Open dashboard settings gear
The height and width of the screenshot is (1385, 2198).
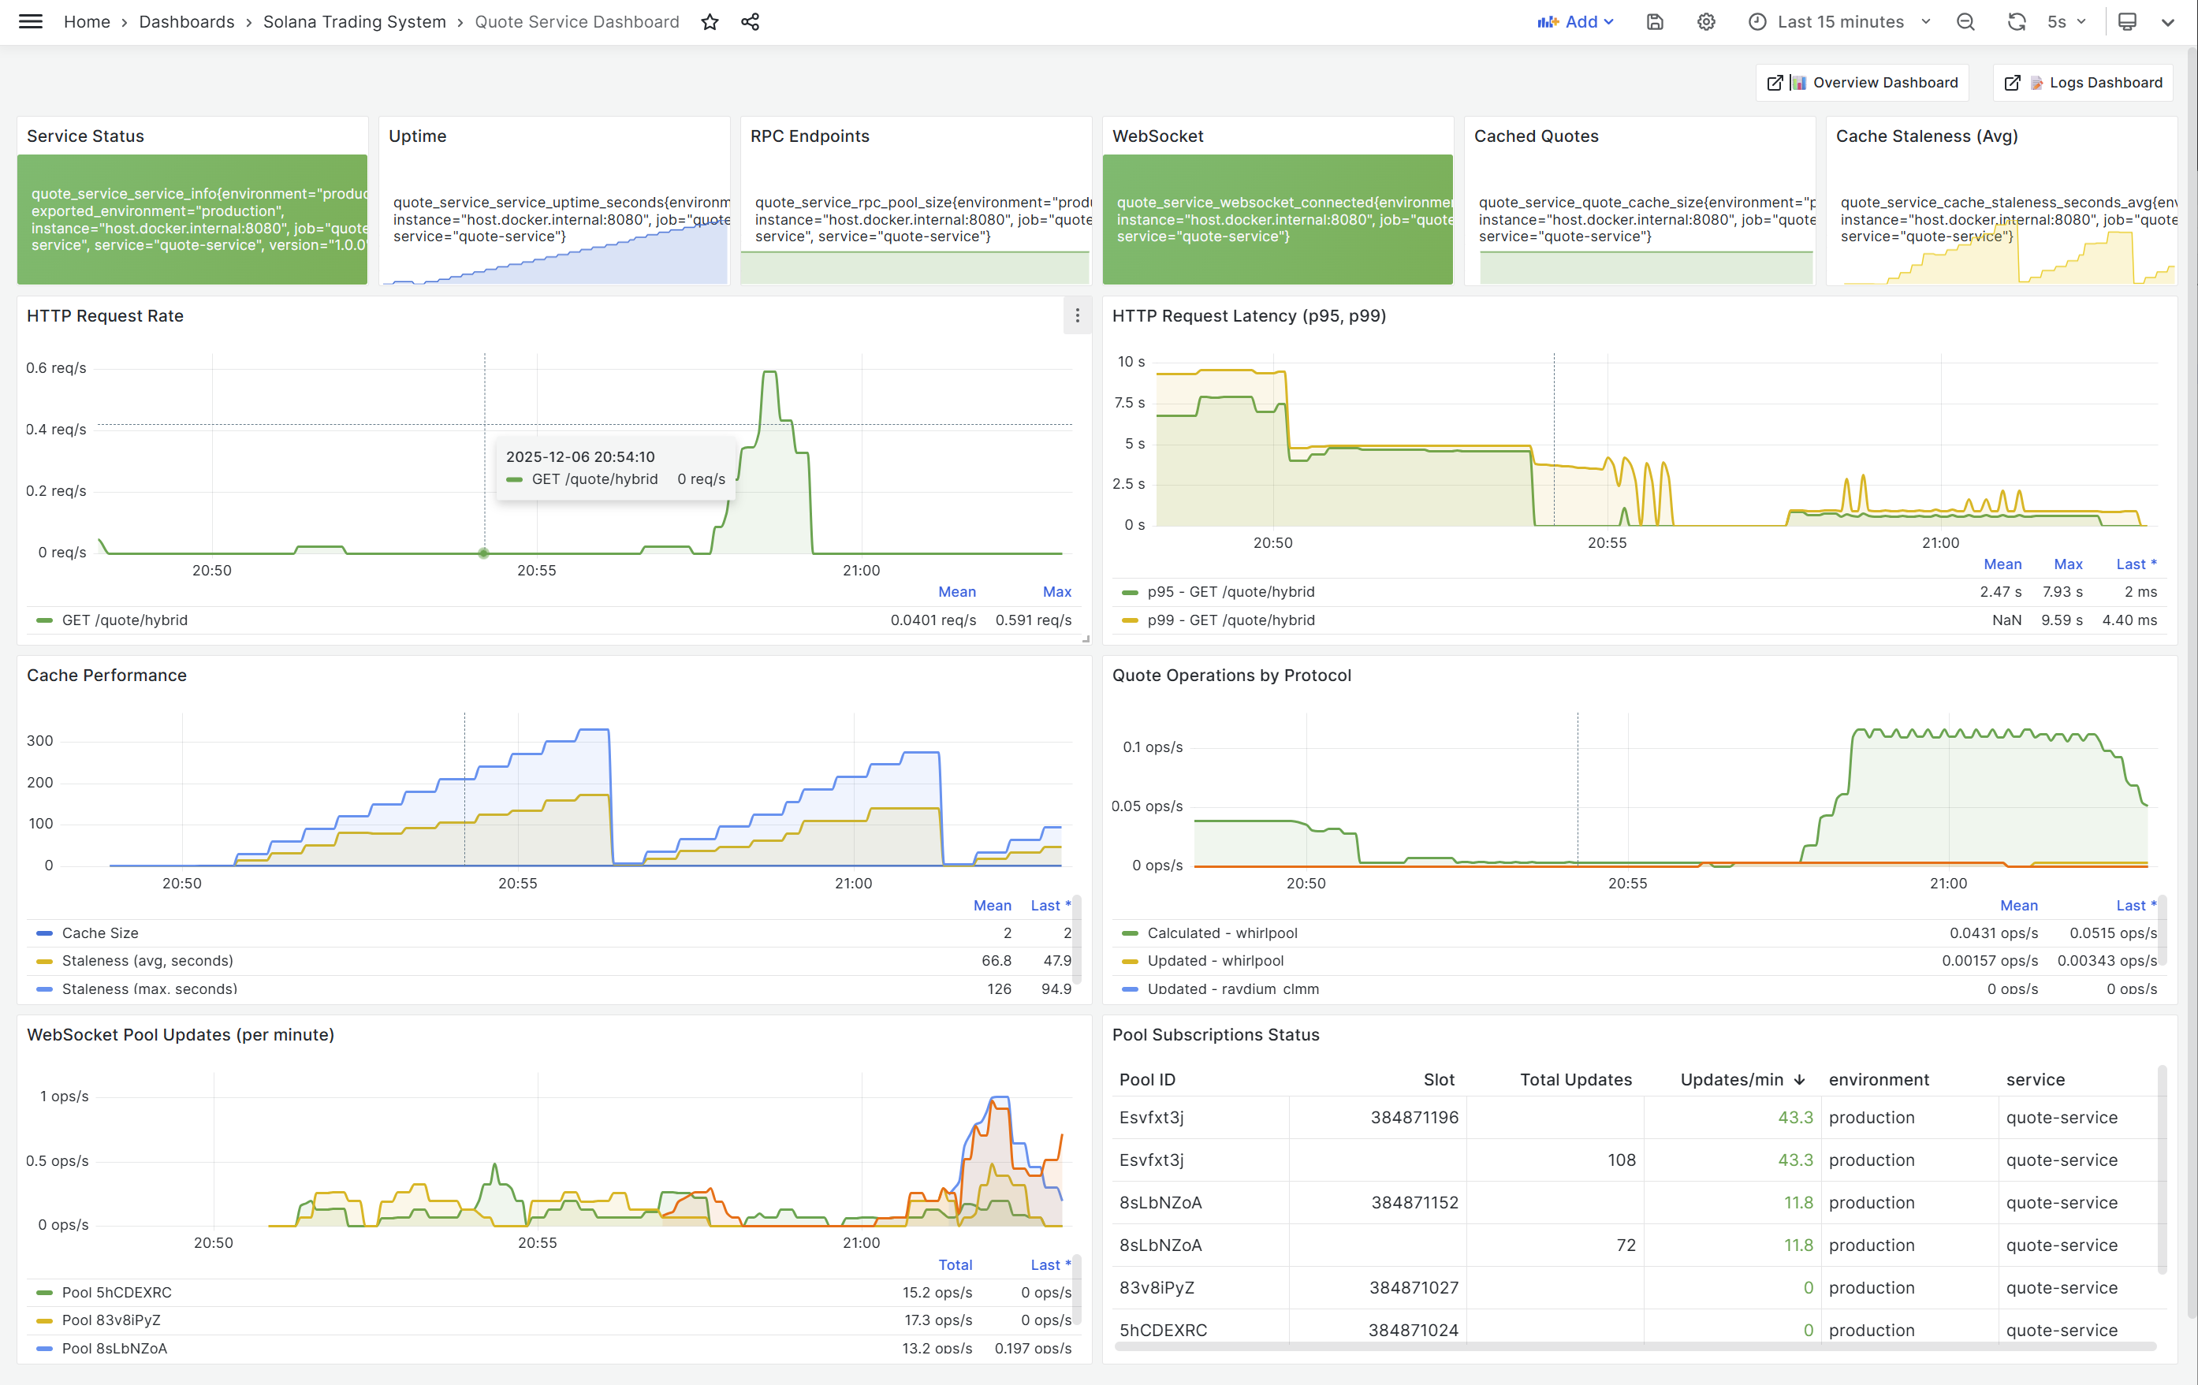tap(1705, 21)
